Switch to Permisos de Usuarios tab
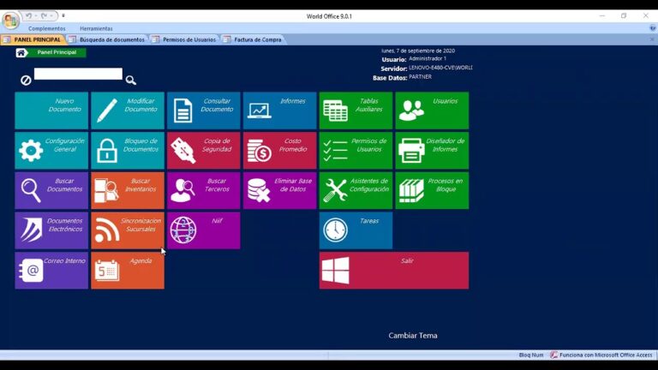658x370 pixels. (x=185, y=39)
